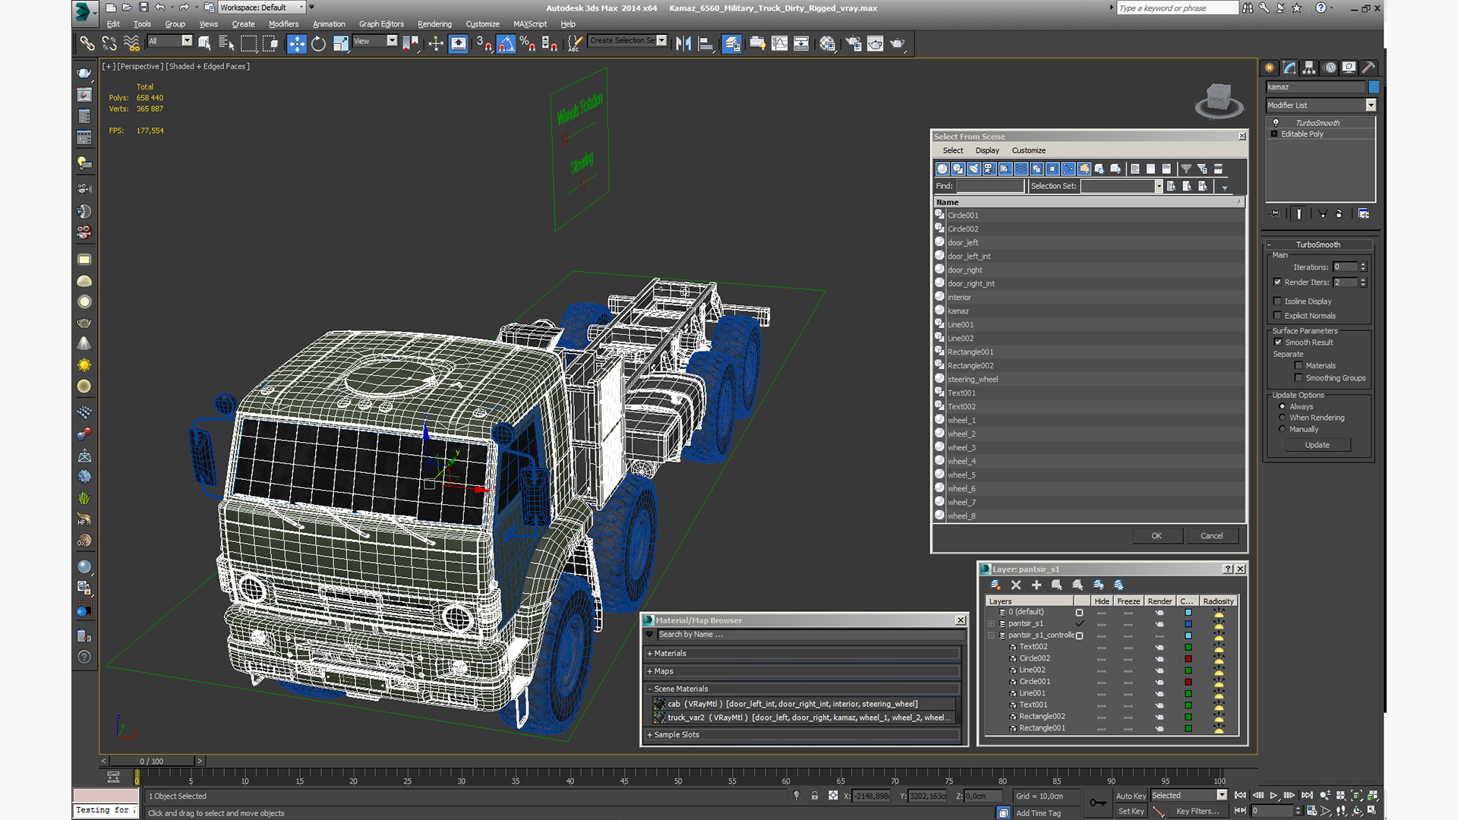1458x820 pixels.
Task: Click the ViewCube in viewport
Action: pyautogui.click(x=1219, y=100)
